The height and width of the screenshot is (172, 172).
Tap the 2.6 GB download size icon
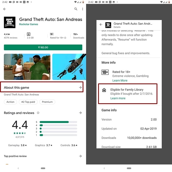[29, 34]
